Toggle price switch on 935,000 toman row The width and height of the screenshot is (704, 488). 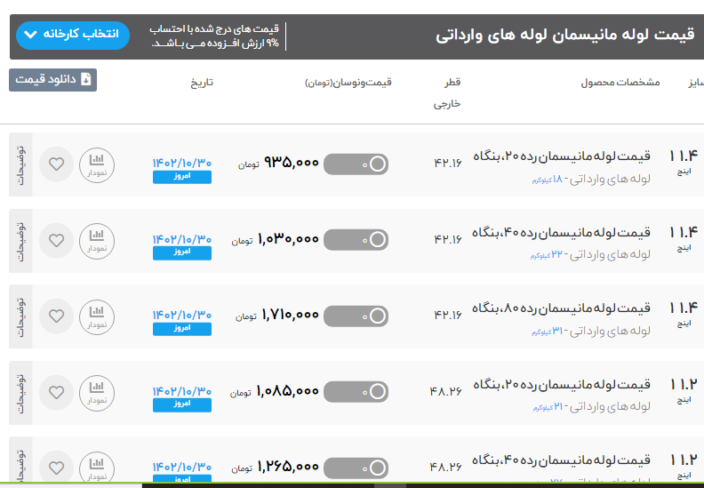[x=356, y=164]
